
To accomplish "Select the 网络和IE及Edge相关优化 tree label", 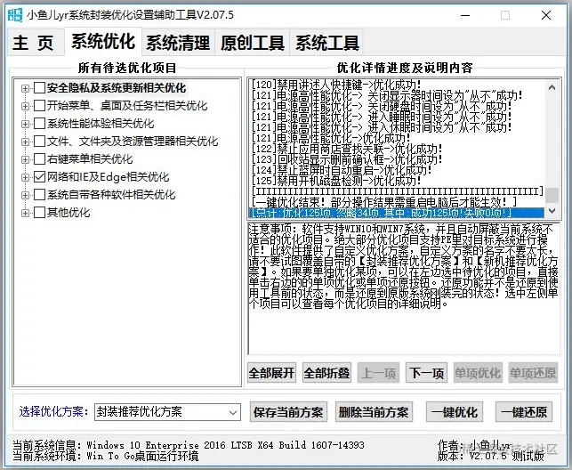I will 109,177.
